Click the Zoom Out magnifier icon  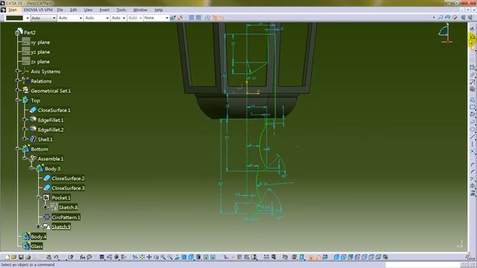pyautogui.click(x=170, y=258)
